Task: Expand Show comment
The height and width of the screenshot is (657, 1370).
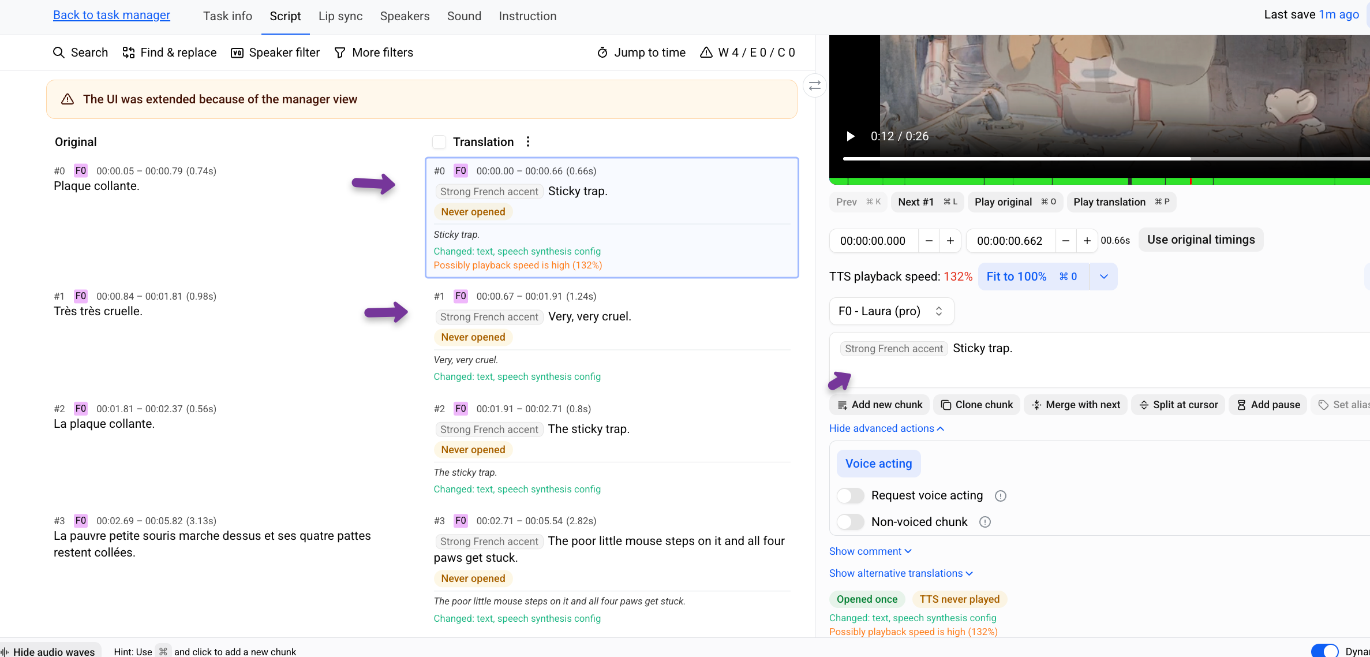Action: 870,551
